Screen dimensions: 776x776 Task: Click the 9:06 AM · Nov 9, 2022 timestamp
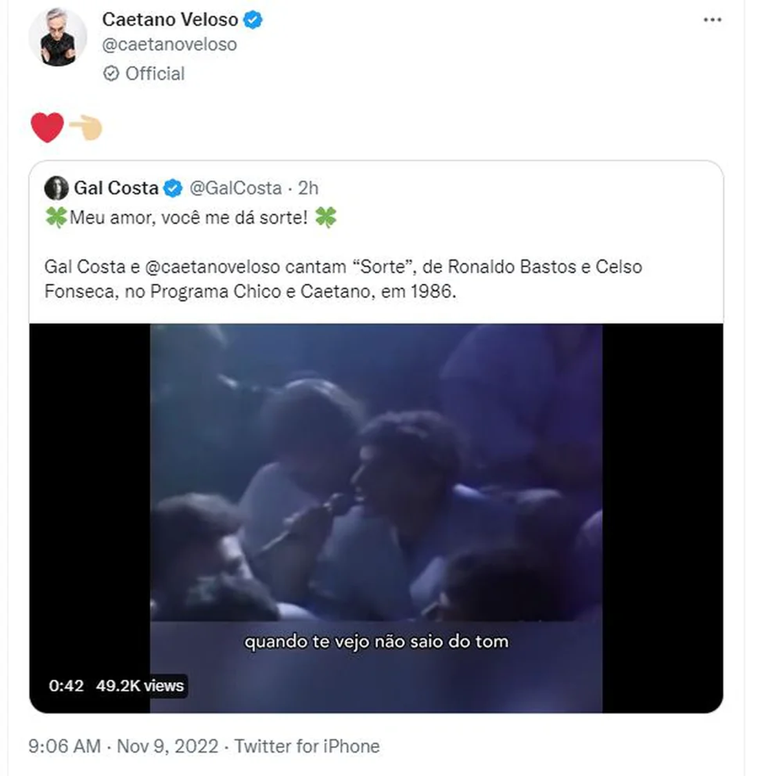(123, 746)
